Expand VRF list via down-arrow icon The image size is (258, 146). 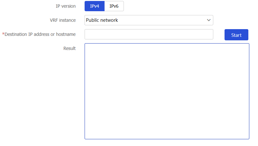209,20
